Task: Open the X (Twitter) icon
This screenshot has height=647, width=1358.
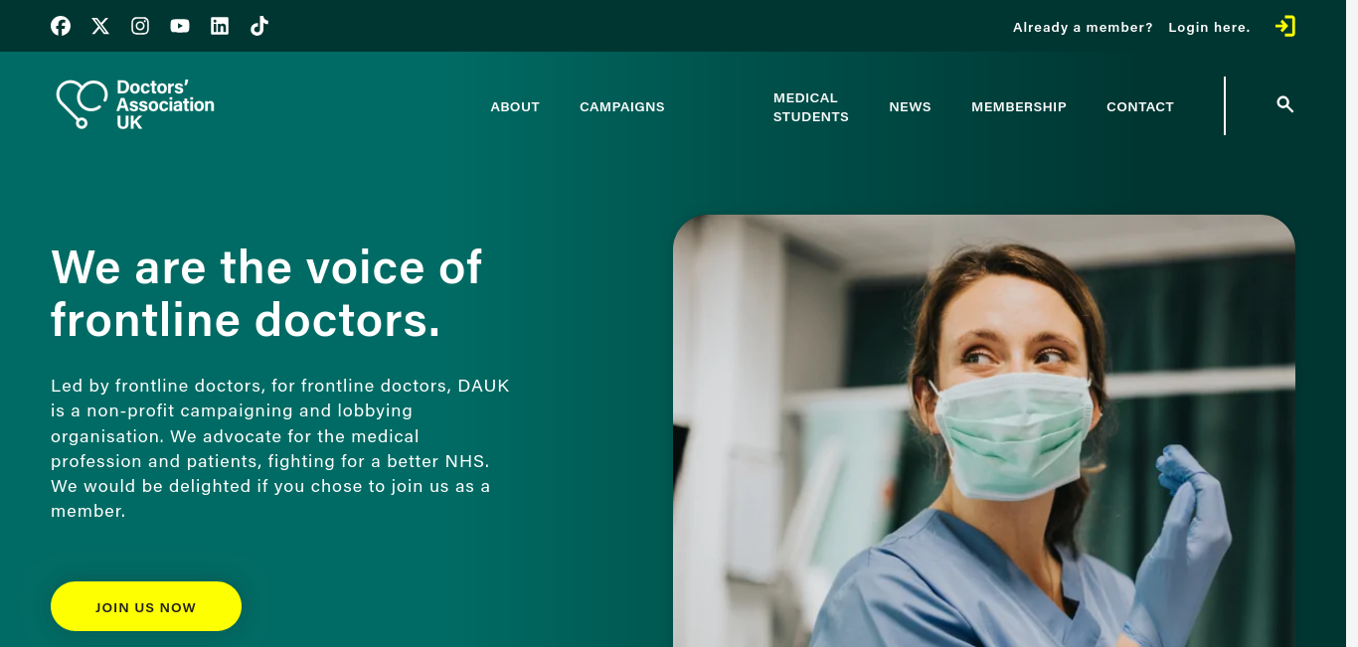Action: [100, 26]
